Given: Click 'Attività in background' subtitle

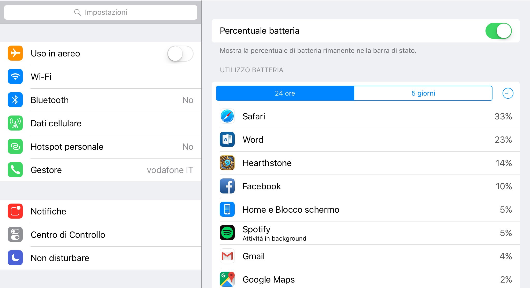Looking at the screenshot, I should point(274,239).
